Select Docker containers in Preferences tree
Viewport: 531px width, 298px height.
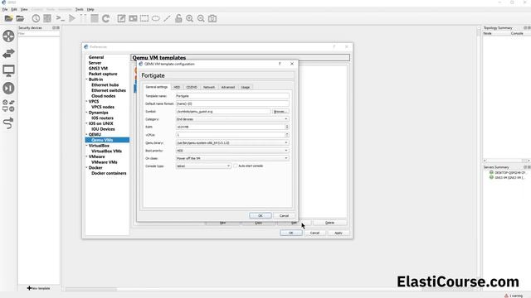click(109, 173)
